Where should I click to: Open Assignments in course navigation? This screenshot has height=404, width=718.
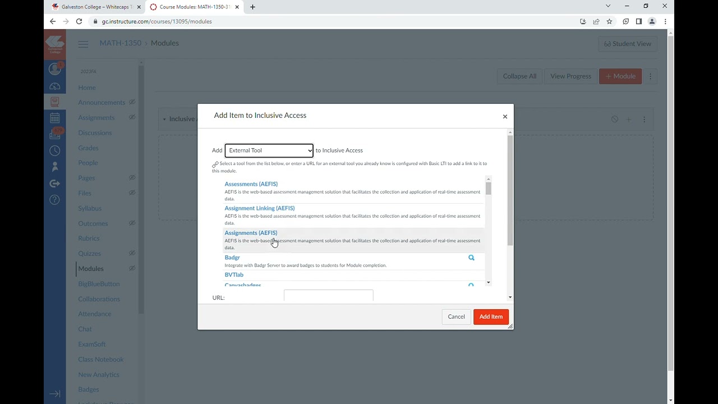tap(96, 118)
